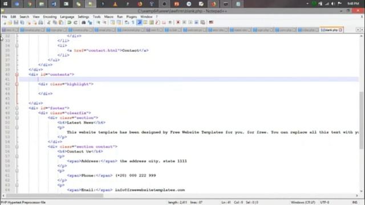This screenshot has width=365, height=205.
Task: Open the Edit menu
Action: 13,17
